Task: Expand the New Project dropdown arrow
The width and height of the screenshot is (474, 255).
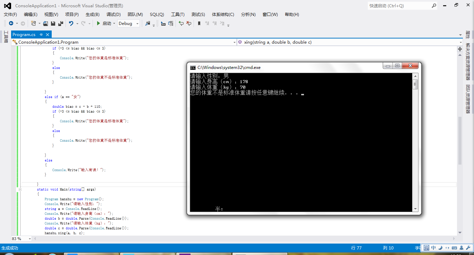Action: (39, 24)
